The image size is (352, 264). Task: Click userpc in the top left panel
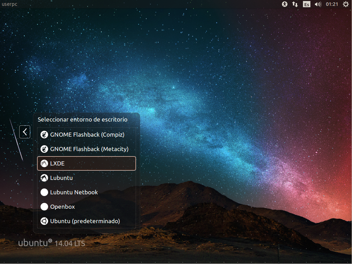pos(9,4)
